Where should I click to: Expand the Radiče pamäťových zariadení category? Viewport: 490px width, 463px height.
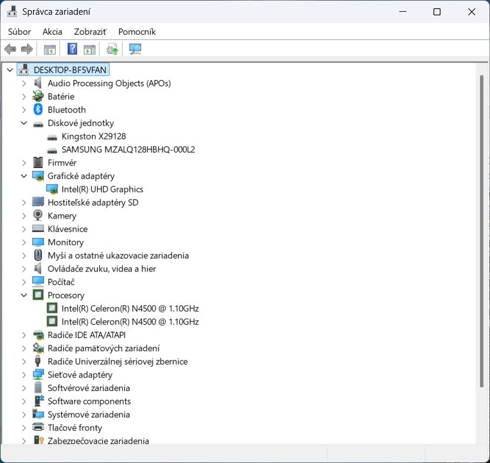[24, 348]
